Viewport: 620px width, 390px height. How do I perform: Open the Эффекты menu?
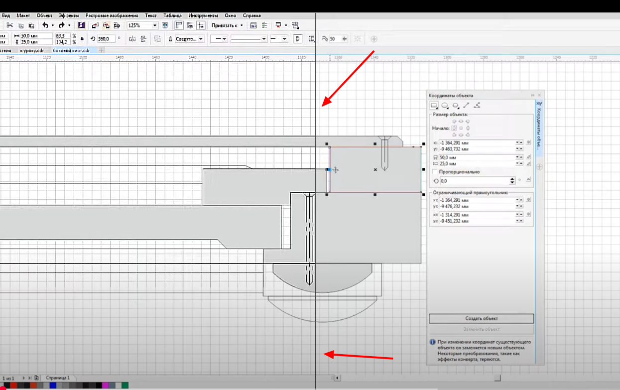(69, 15)
